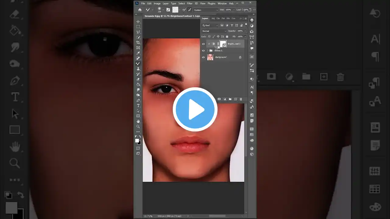Select the Crop tool
The image size is (390, 219).
[138, 43]
